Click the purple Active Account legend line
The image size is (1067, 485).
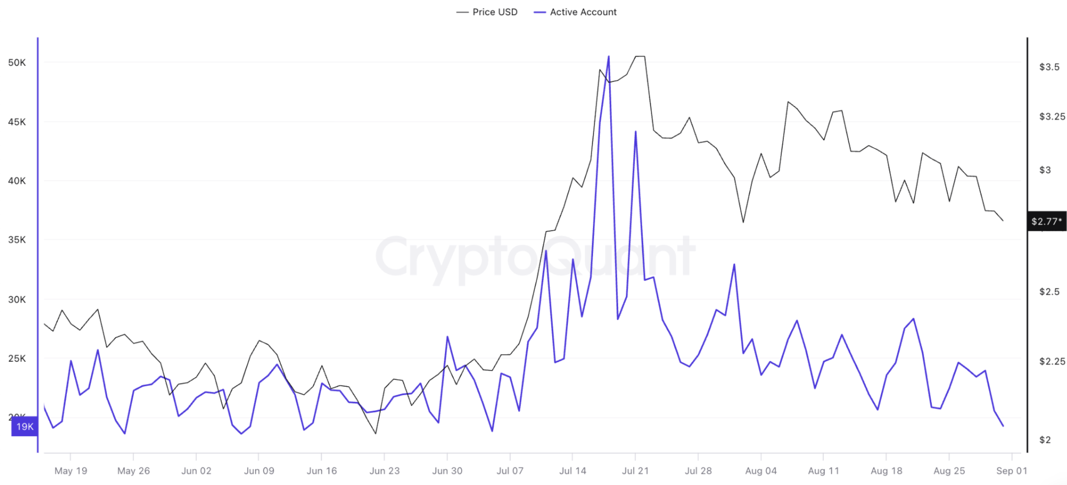pos(540,13)
